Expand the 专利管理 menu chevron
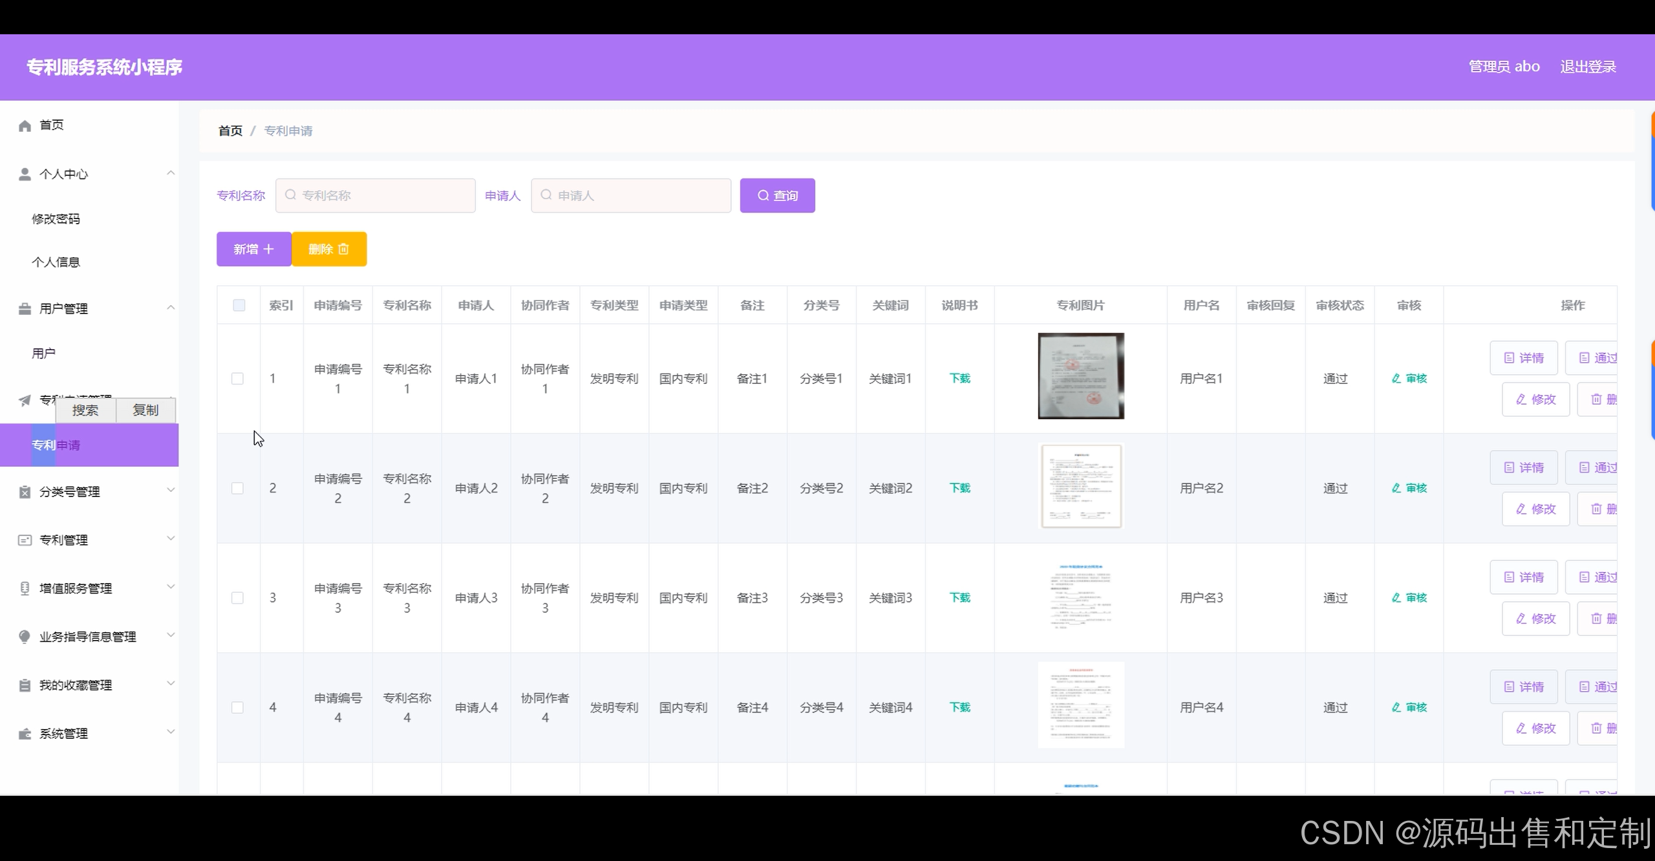Viewport: 1655px width, 861px height. [x=171, y=538]
